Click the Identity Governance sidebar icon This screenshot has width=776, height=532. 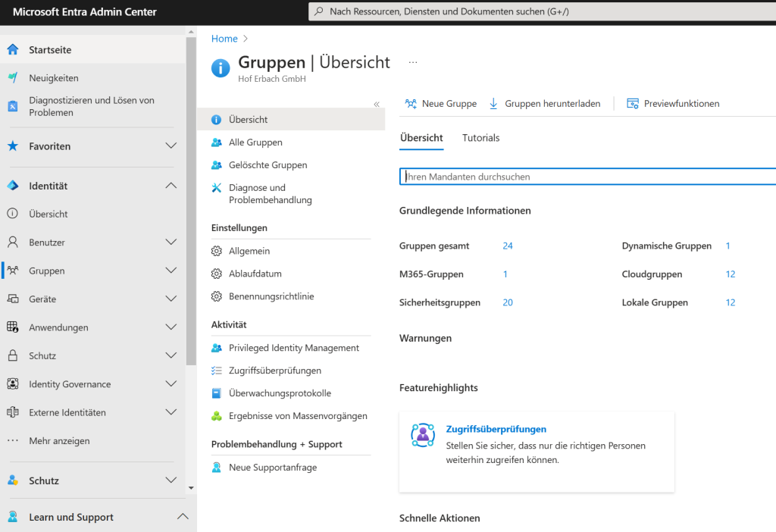tap(13, 383)
